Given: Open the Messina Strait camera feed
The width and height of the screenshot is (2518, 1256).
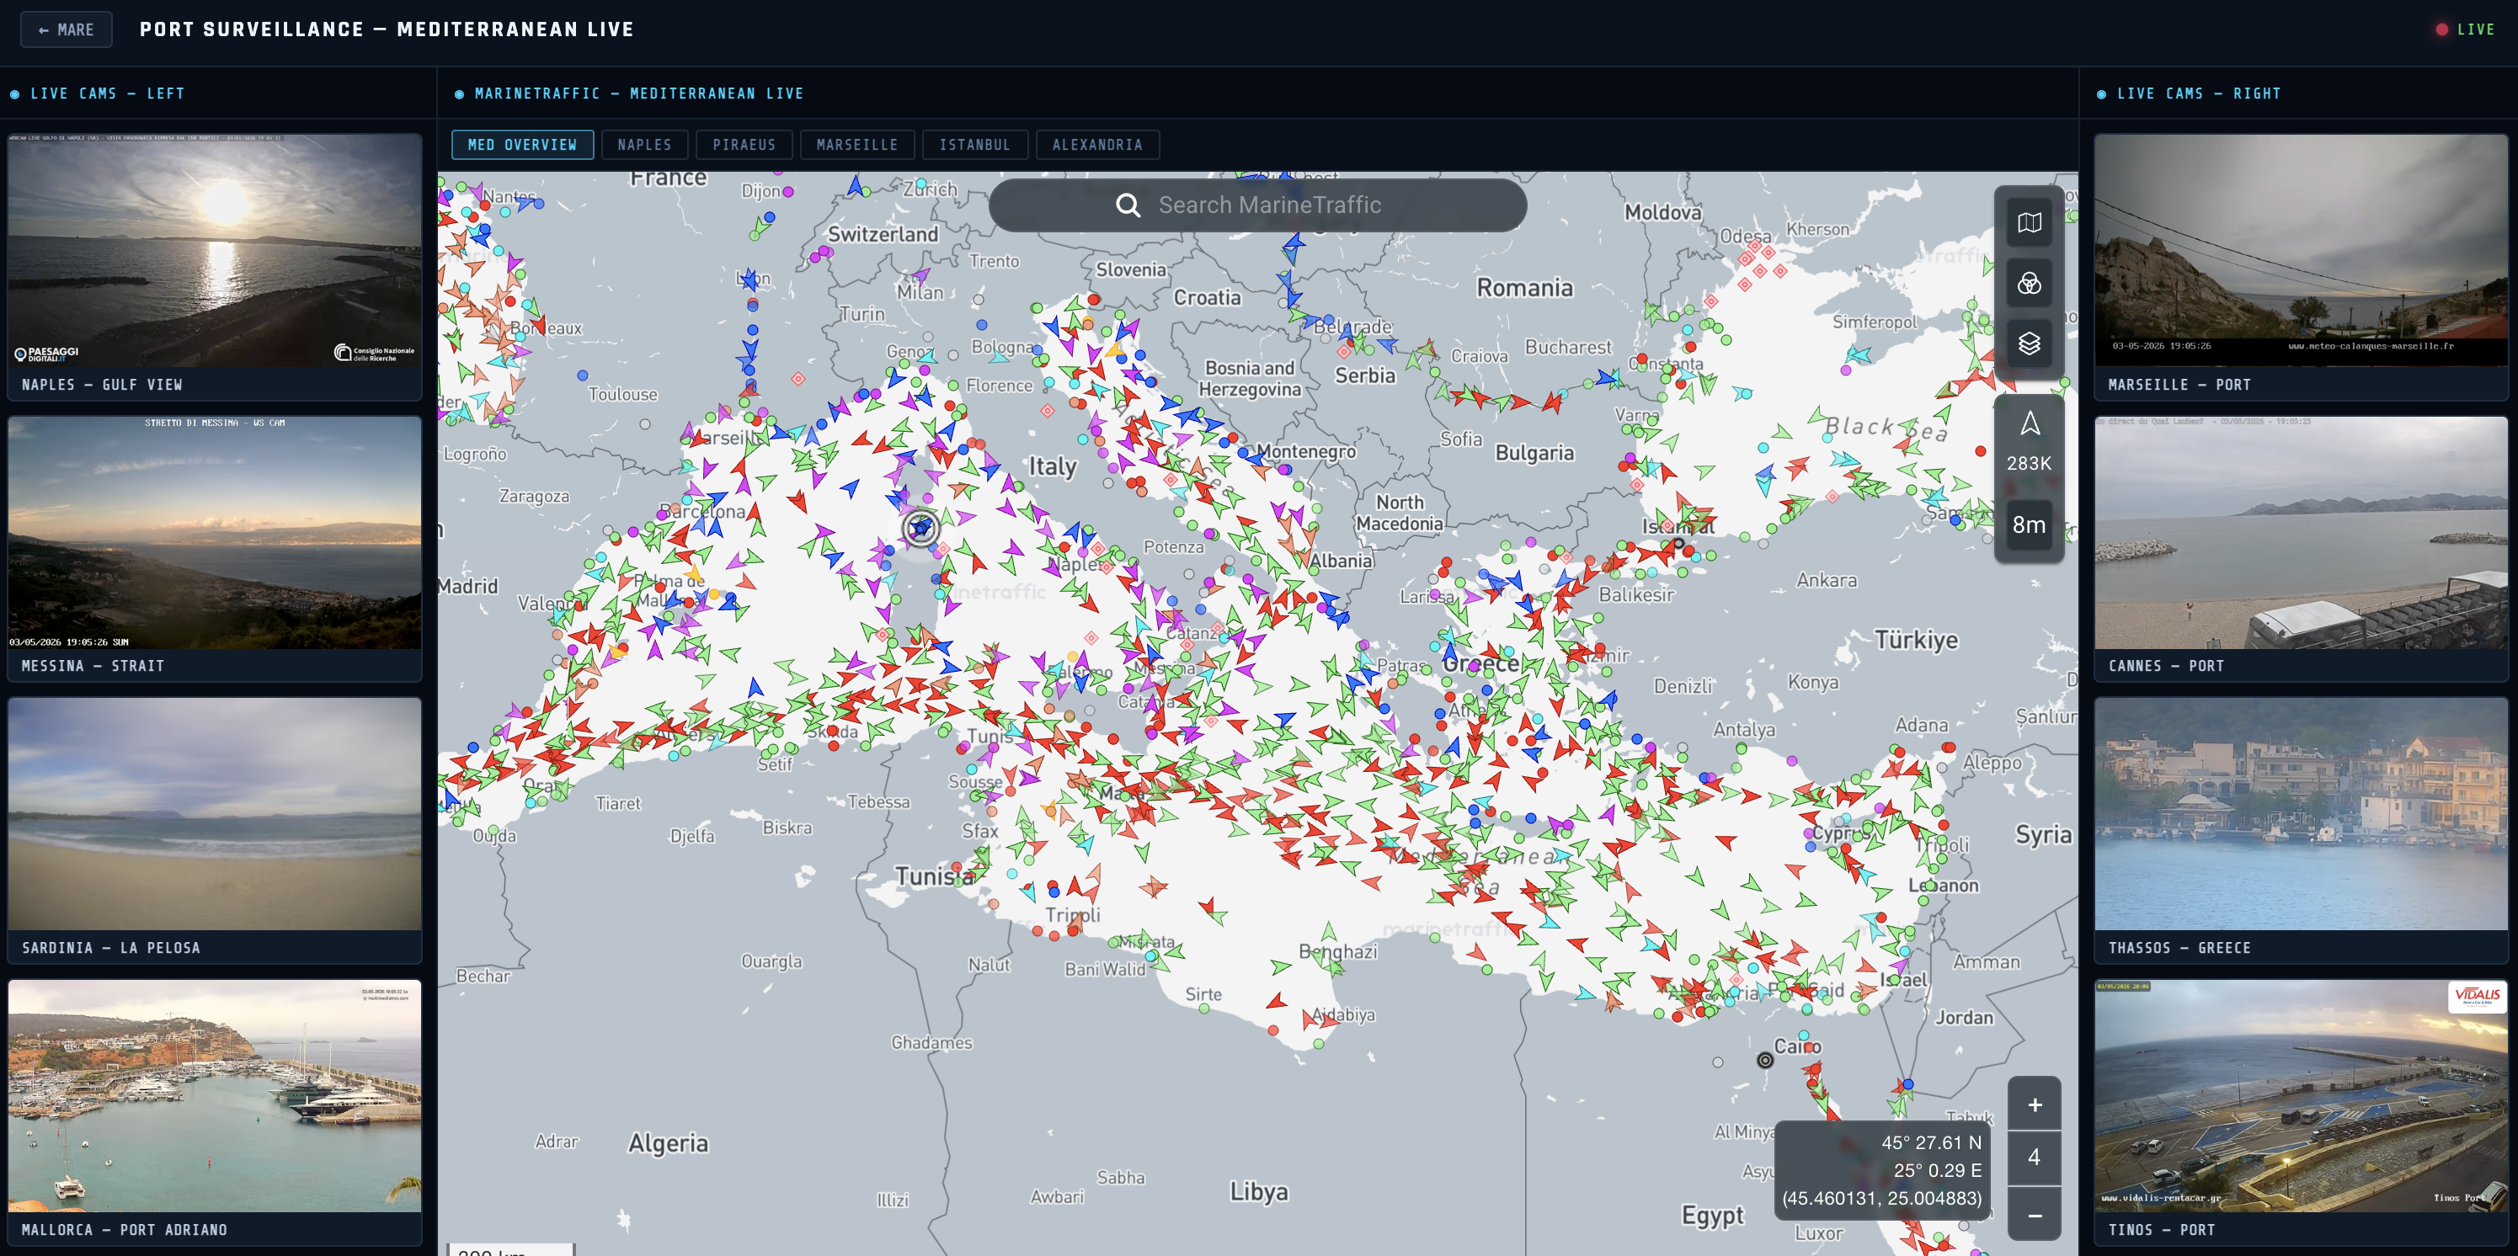Looking at the screenshot, I should coord(215,533).
